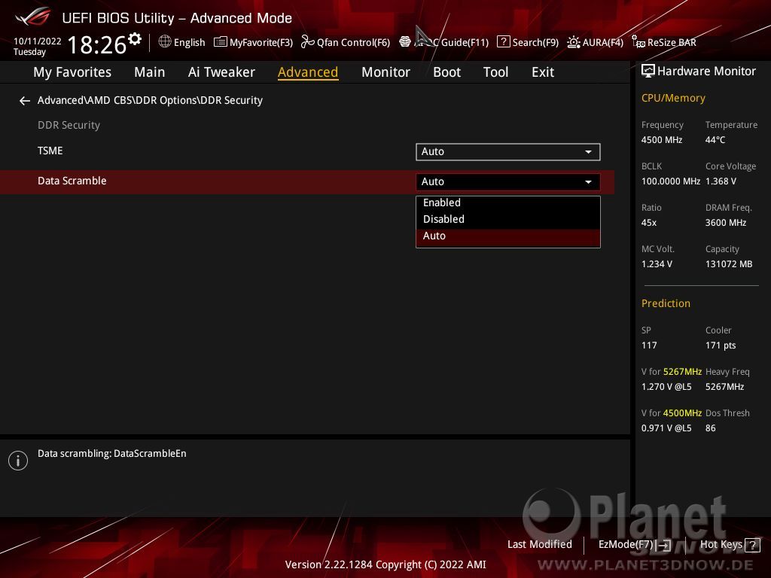Click the English language globe icon
Screen dimensions: 771x578
tap(165, 42)
